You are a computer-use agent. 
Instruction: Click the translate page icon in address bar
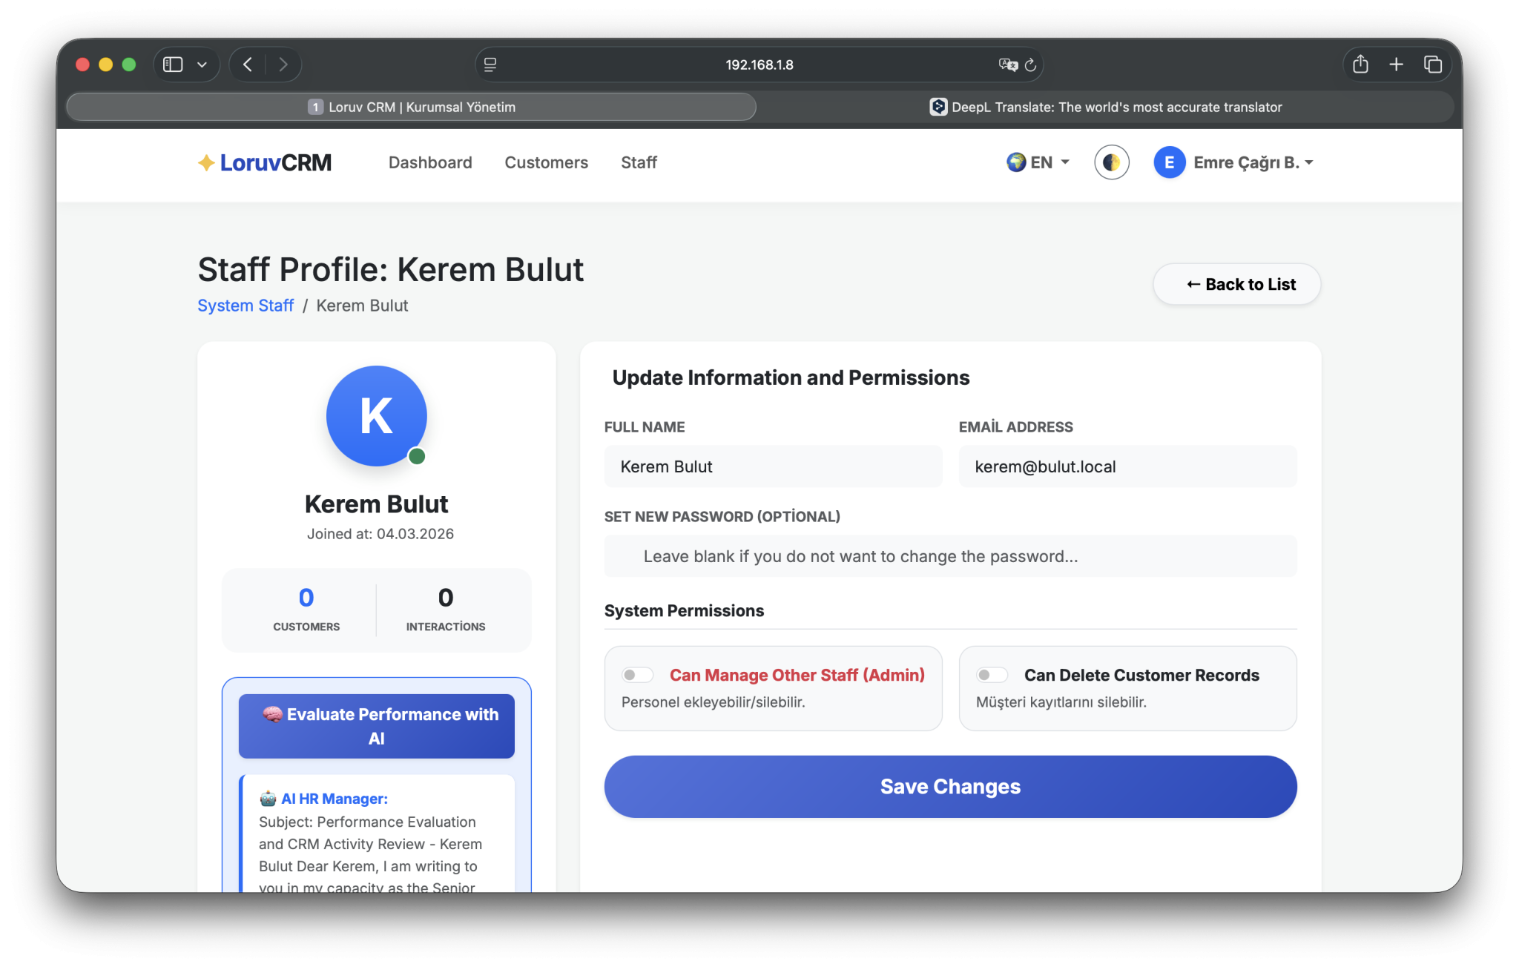[x=1007, y=65]
